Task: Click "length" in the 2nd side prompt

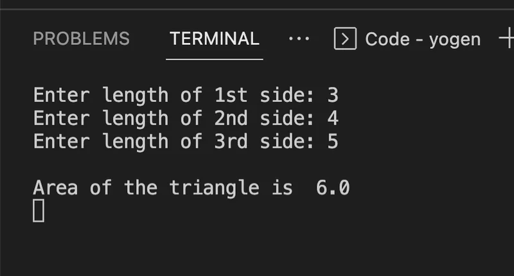Action: click(x=135, y=119)
